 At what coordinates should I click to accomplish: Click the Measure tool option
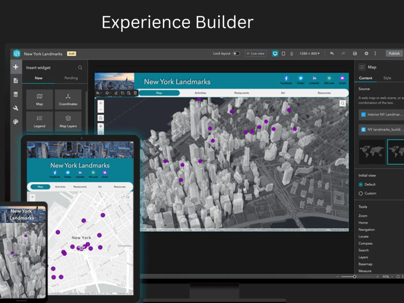point(365,271)
